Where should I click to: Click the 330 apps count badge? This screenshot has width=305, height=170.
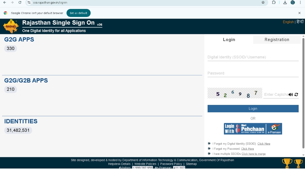point(10,48)
